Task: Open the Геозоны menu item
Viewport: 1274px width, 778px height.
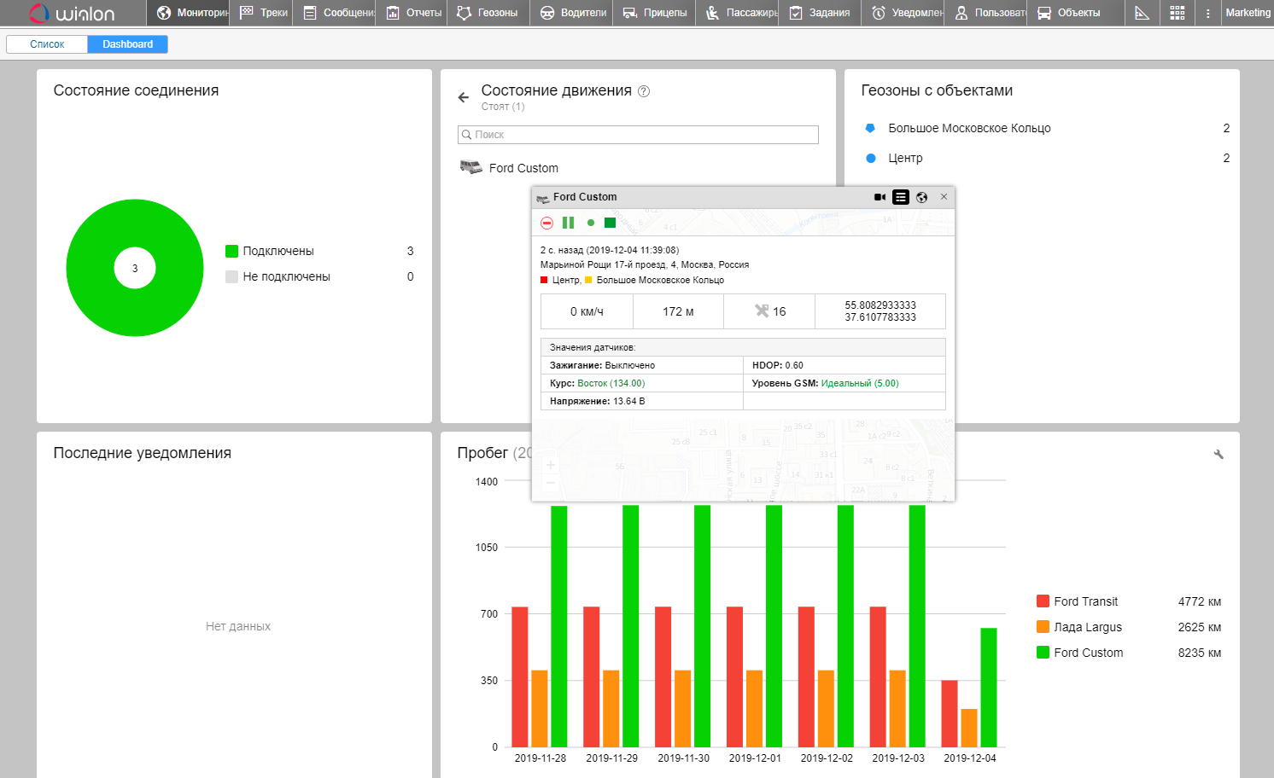Action: (488, 13)
